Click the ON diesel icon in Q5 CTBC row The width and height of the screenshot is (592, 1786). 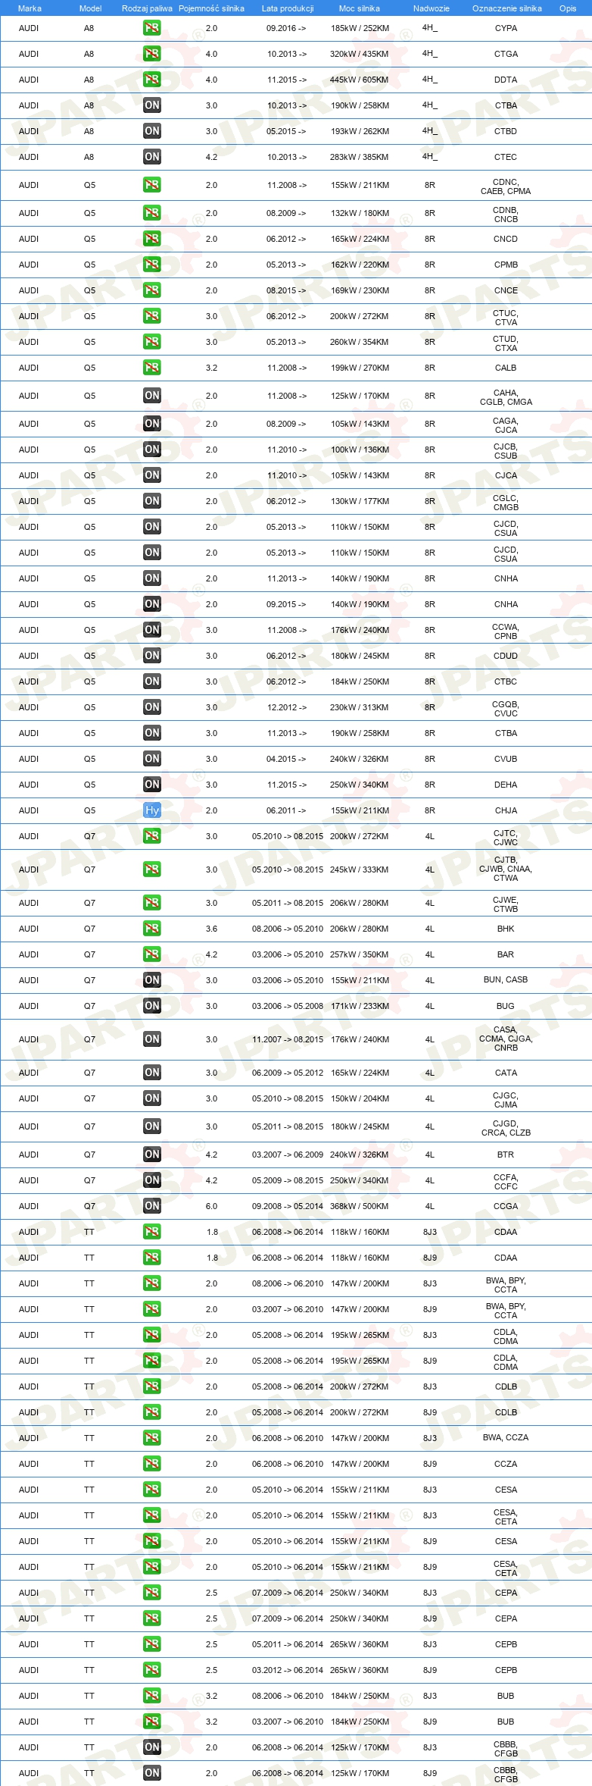point(152,681)
